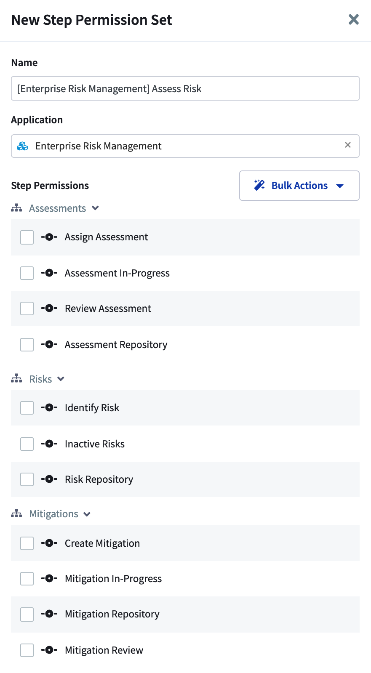Image resolution: width=371 pixels, height=673 pixels.
Task: Click the Identify Risk step icon
Action: pos(49,408)
